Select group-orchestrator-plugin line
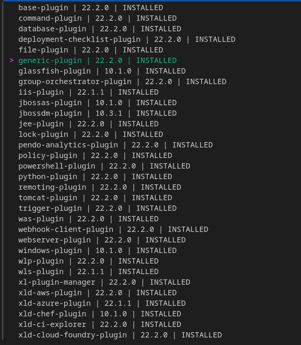This screenshot has width=301, height=345. pyautogui.click(x=122, y=81)
